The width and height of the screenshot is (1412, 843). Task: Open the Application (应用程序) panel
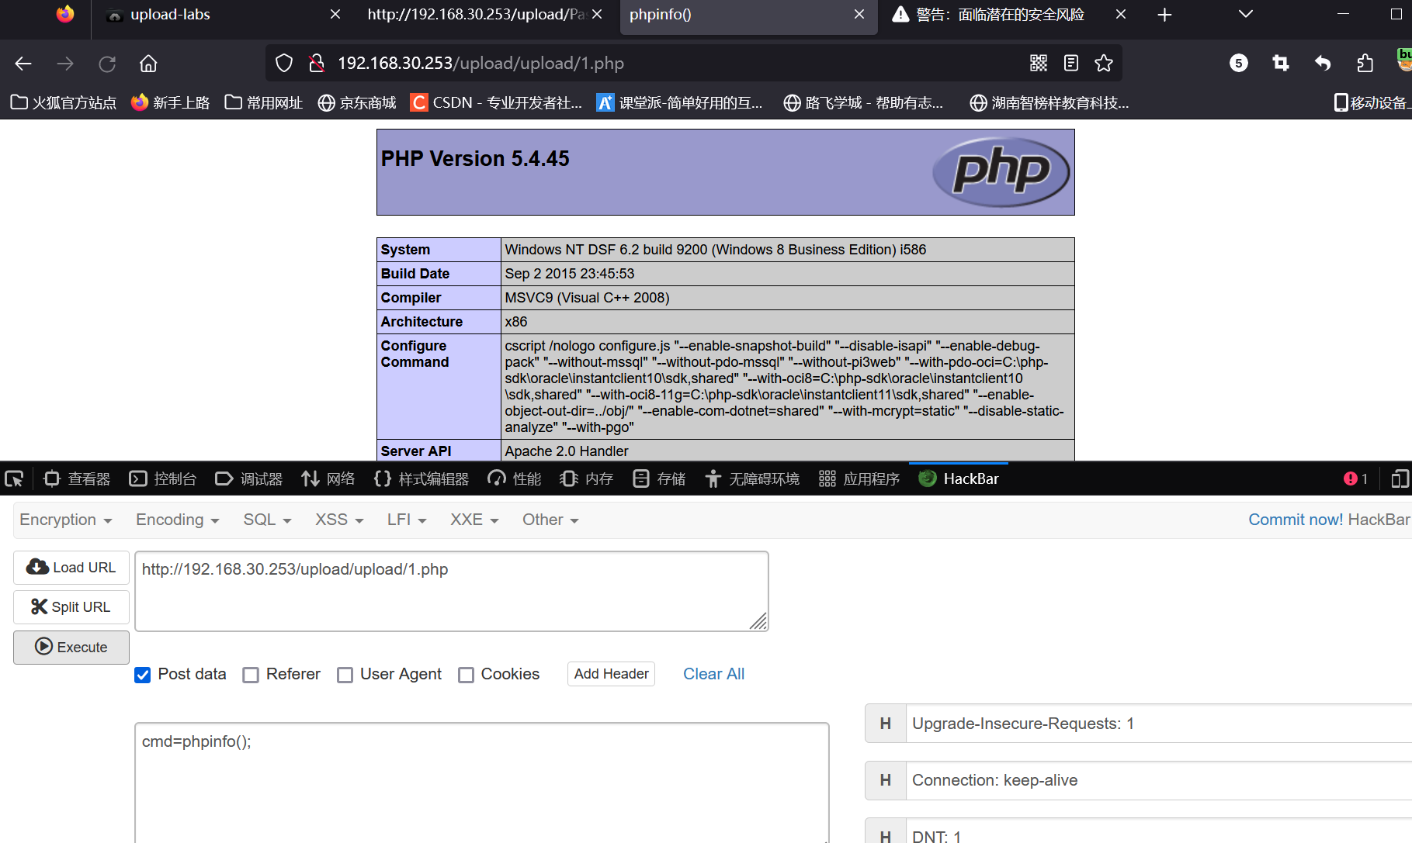859,479
